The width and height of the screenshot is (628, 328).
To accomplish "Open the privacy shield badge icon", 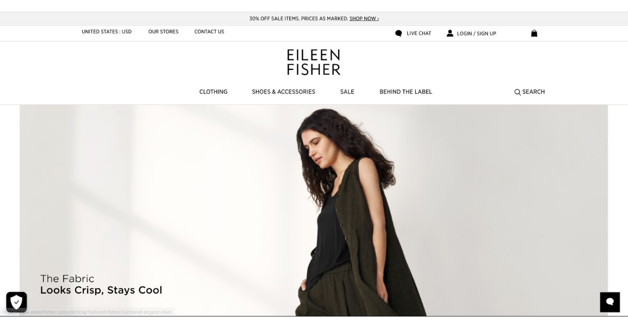I will 16,302.
